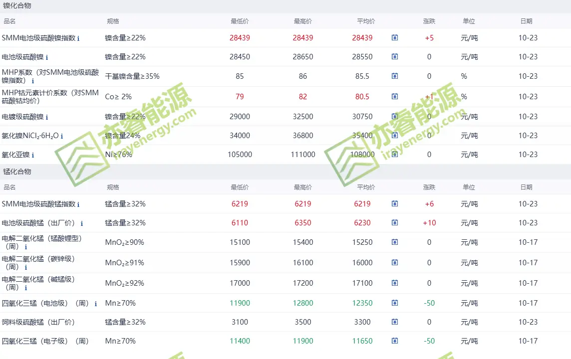Click info icon next to 电镀级硫酸镍
The width and height of the screenshot is (571, 359).
pyautogui.click(x=47, y=117)
